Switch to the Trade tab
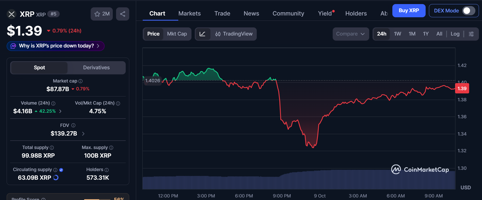This screenshot has width=482, height=200. [x=222, y=13]
